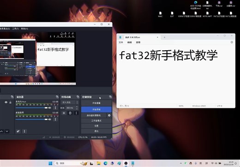The height and width of the screenshot is (167, 240).
Task: Remove the selected transition trash icon
Action: [70, 113]
